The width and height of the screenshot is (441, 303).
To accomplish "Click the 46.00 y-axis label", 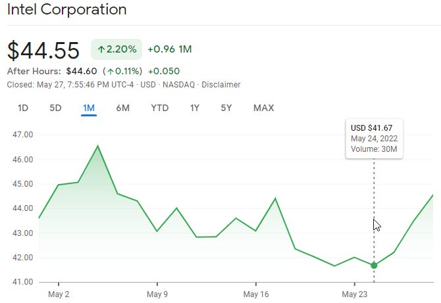I will click(23, 159).
